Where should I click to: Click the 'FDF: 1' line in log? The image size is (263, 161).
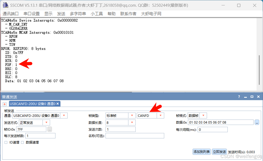(11, 65)
